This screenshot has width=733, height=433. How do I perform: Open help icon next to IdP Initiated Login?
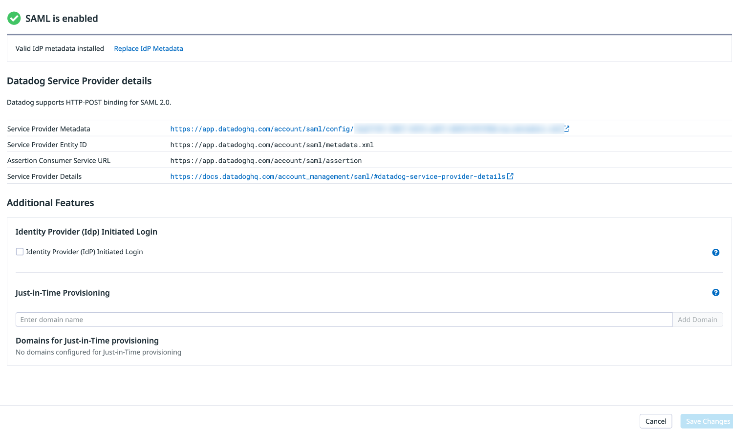tap(715, 252)
